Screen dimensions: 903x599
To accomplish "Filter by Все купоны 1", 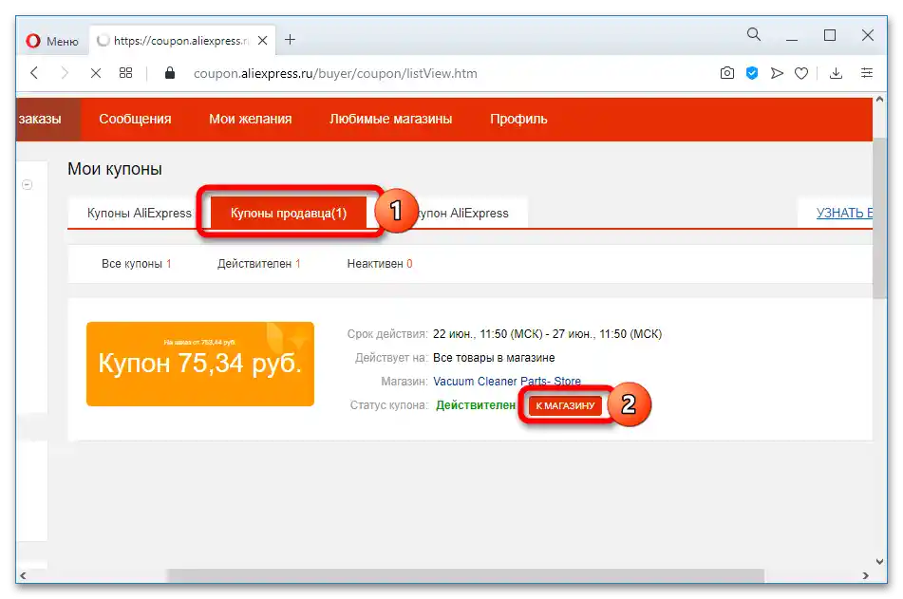I will click(x=137, y=264).
